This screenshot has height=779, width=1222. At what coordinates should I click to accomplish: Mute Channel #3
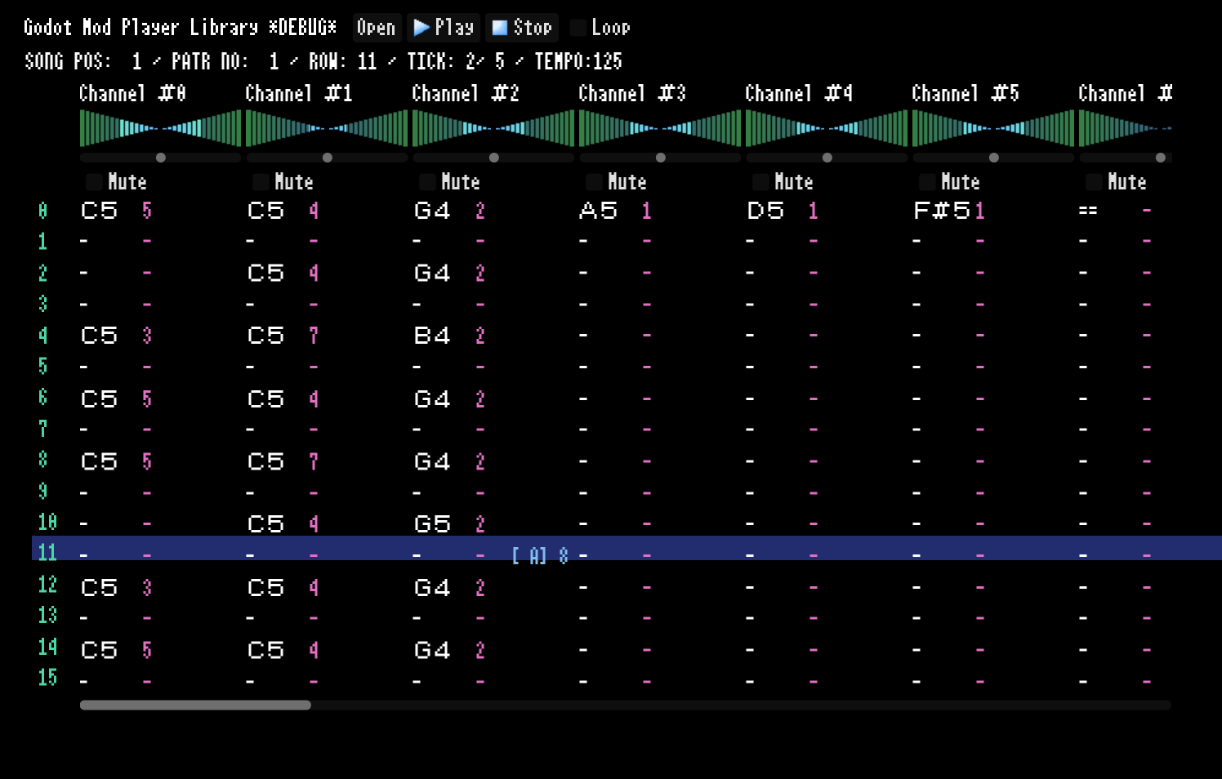595,181
